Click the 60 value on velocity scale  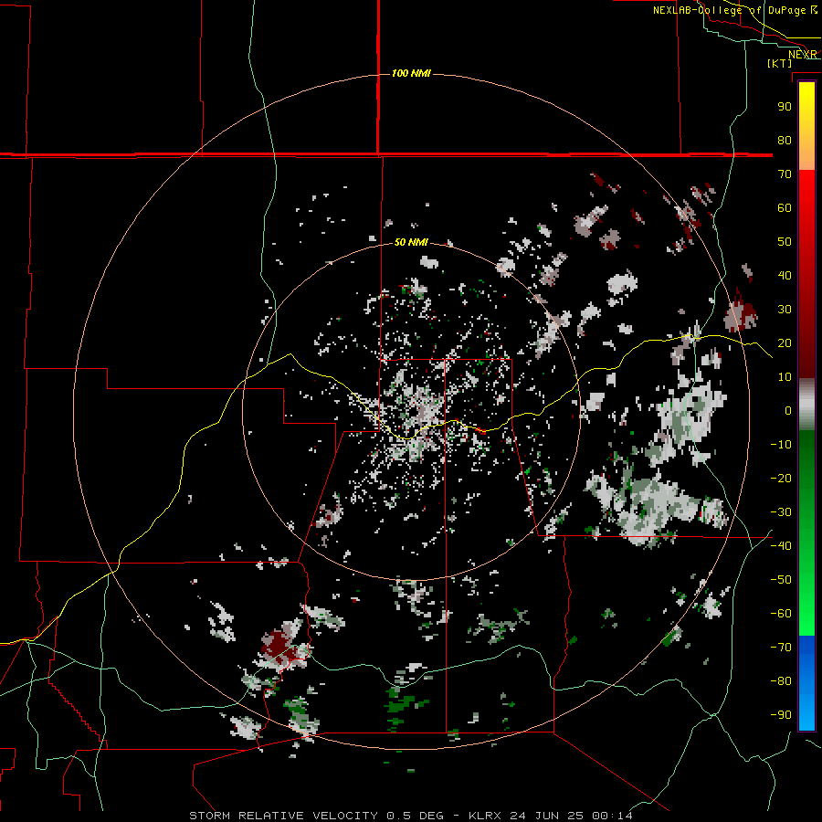785,208
